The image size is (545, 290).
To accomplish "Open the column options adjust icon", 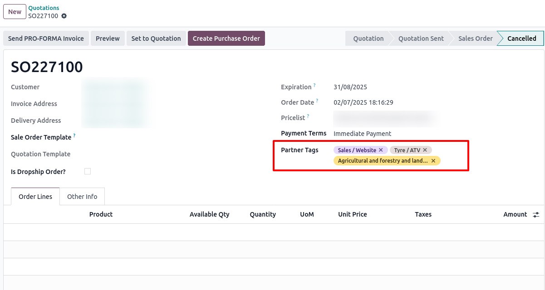I will [x=536, y=215].
